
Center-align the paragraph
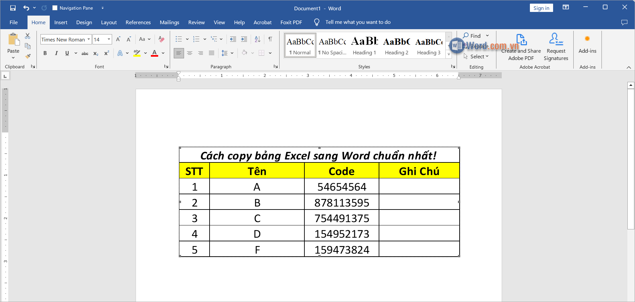click(190, 53)
